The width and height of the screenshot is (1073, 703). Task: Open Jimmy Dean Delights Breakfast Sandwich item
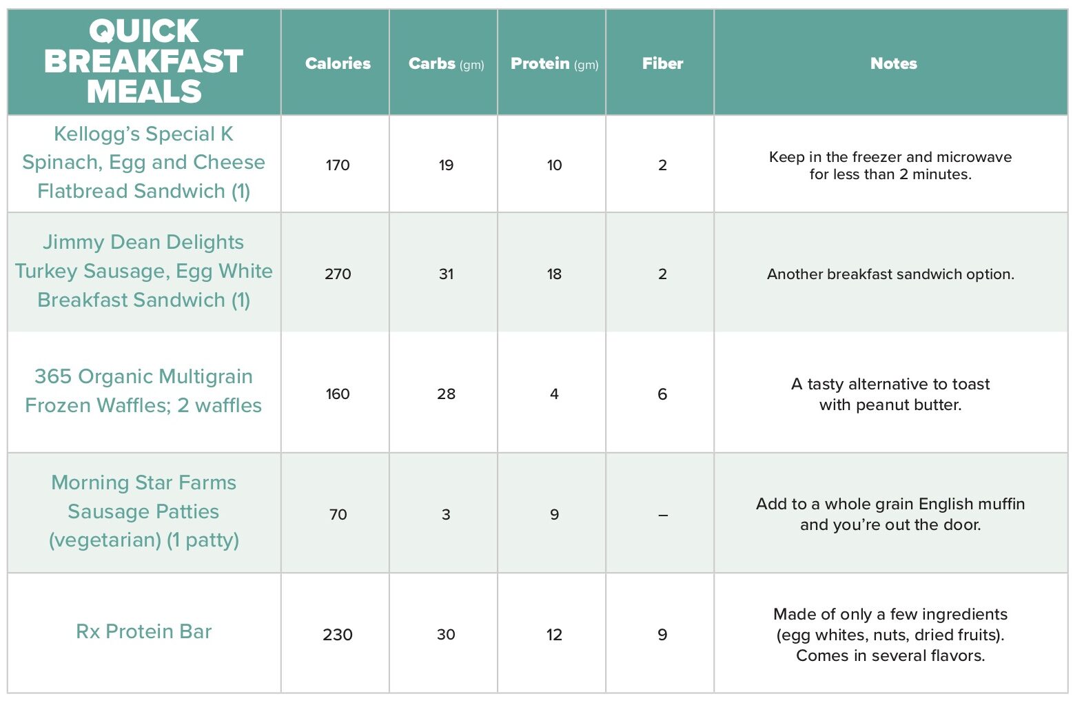point(143,271)
